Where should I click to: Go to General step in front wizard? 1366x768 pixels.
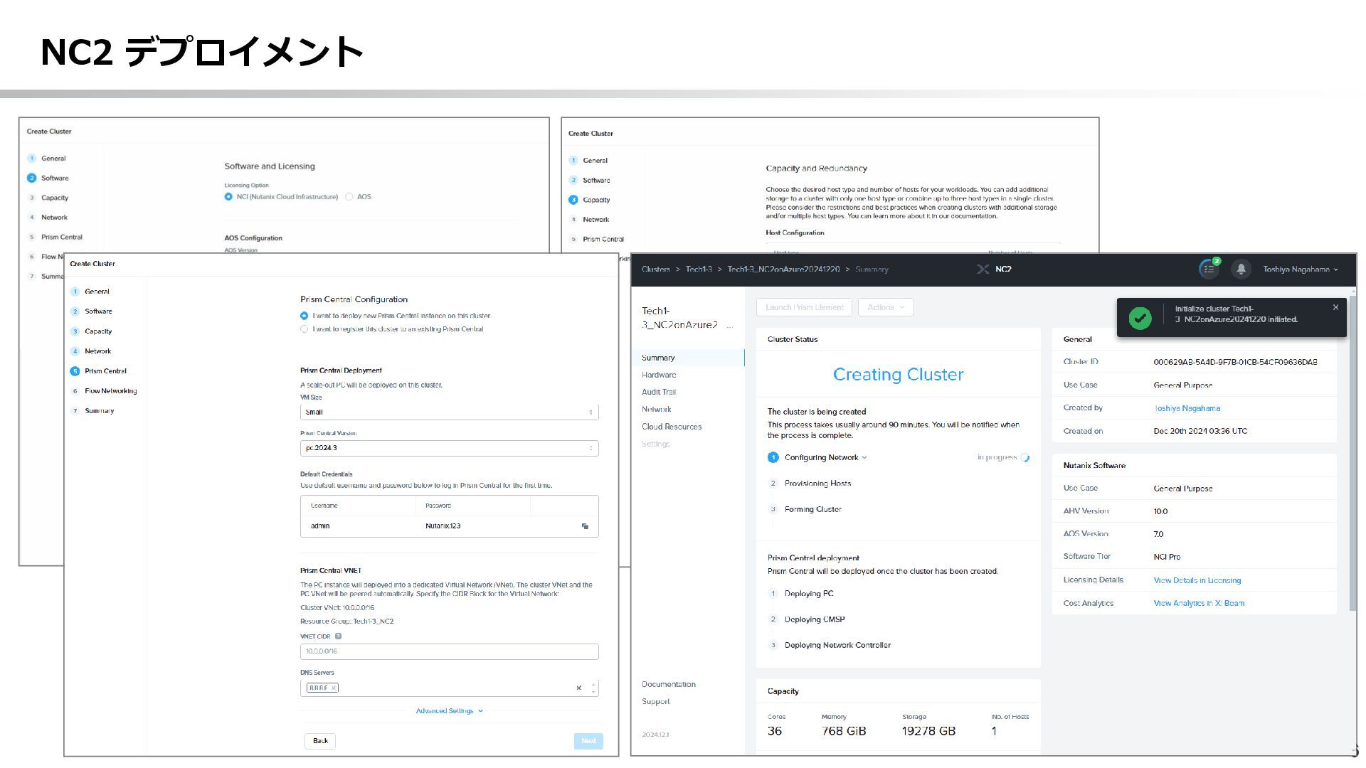click(90, 292)
